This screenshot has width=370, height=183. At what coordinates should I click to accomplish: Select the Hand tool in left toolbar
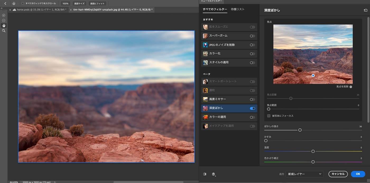point(4,26)
